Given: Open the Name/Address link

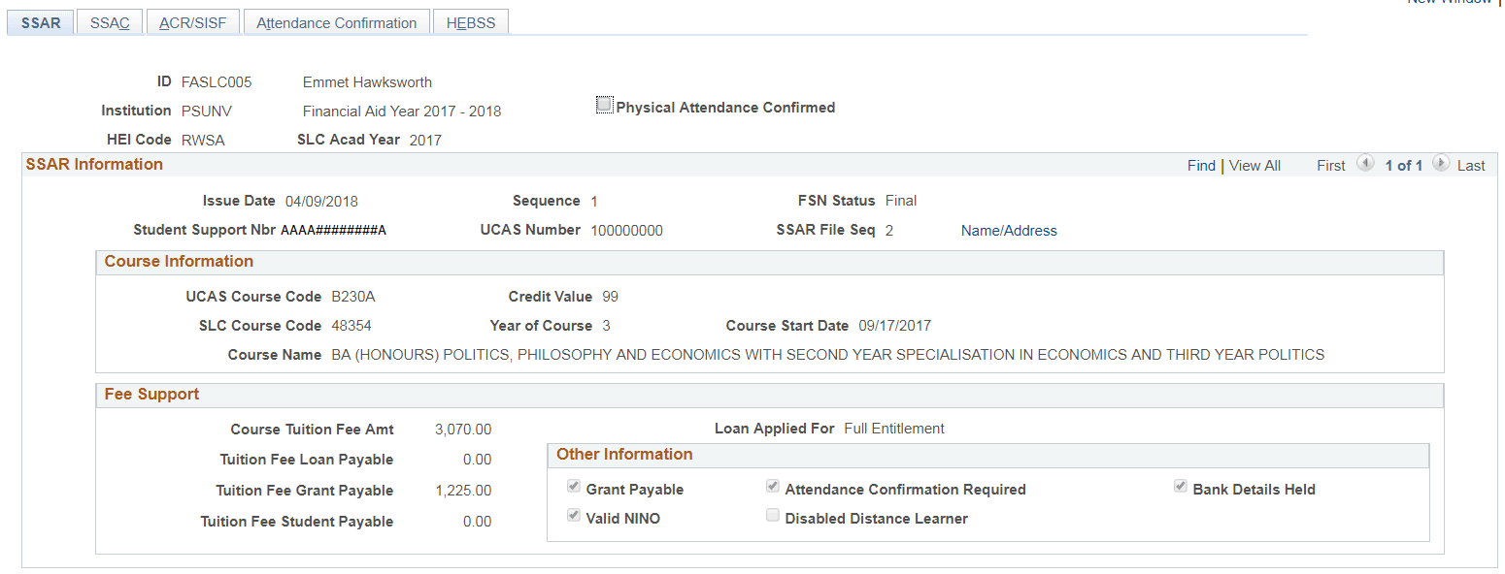Looking at the screenshot, I should click(x=1009, y=230).
